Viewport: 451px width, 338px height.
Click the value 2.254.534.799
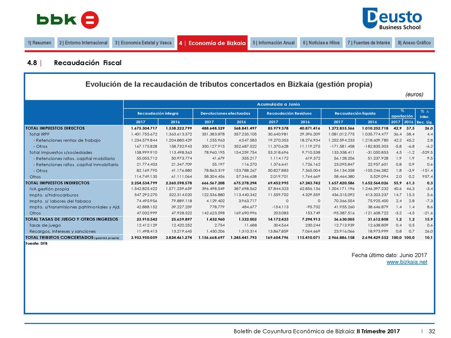tap(144, 183)
